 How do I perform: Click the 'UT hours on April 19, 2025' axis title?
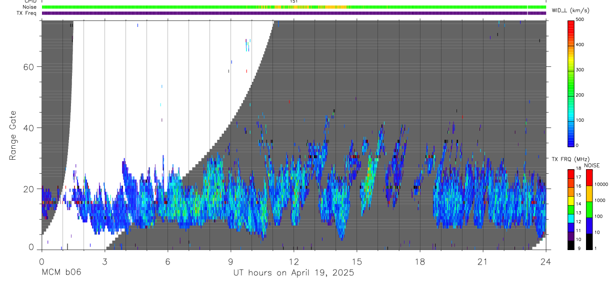click(293, 273)
